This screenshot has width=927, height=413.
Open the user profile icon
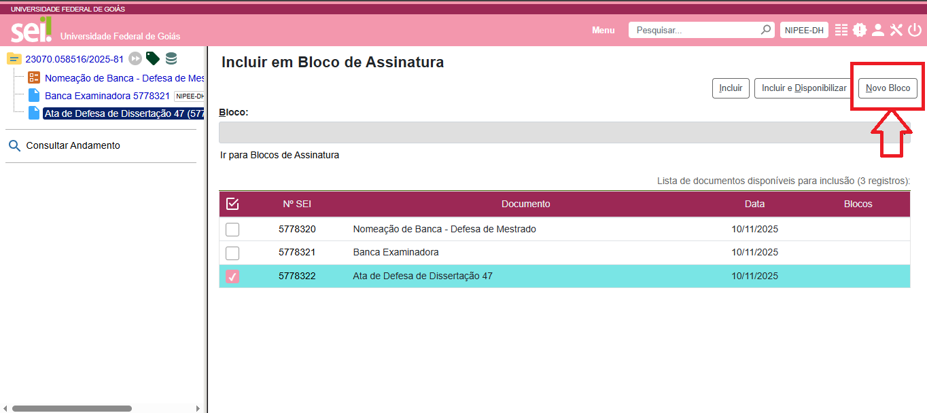pos(878,29)
